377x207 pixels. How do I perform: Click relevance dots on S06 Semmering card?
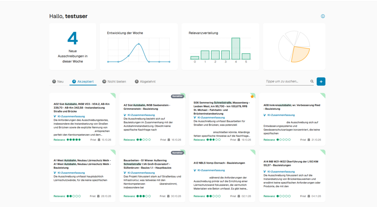[x=214, y=140]
